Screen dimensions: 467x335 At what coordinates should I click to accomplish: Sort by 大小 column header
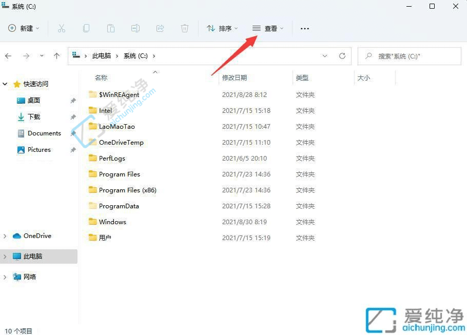(364, 77)
